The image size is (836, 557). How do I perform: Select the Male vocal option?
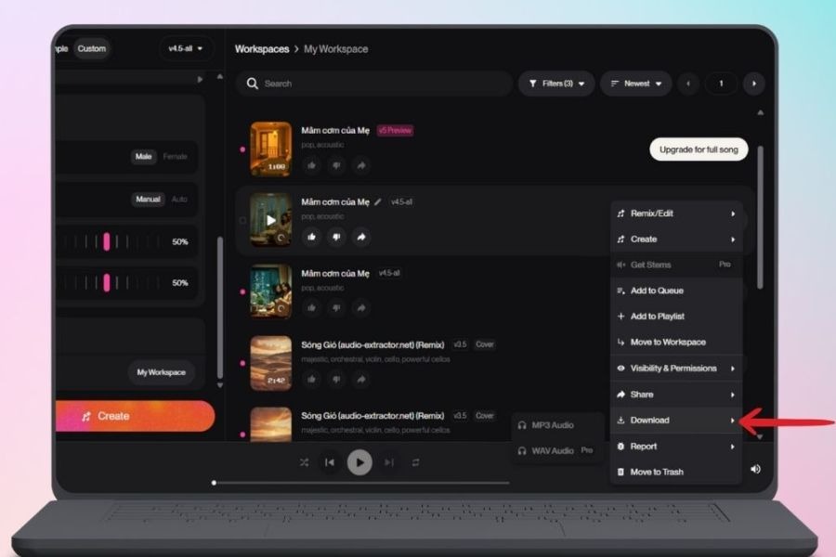tap(143, 157)
